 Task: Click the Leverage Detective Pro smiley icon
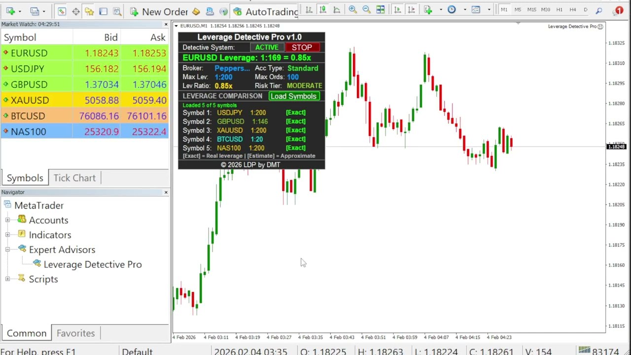(x=600, y=27)
